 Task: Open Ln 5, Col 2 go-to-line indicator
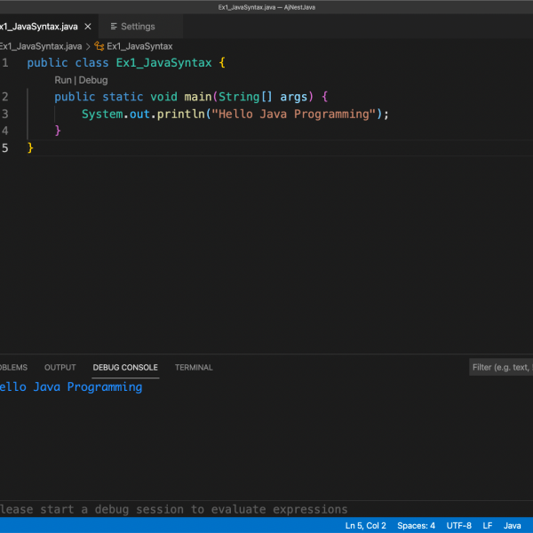coord(365,526)
